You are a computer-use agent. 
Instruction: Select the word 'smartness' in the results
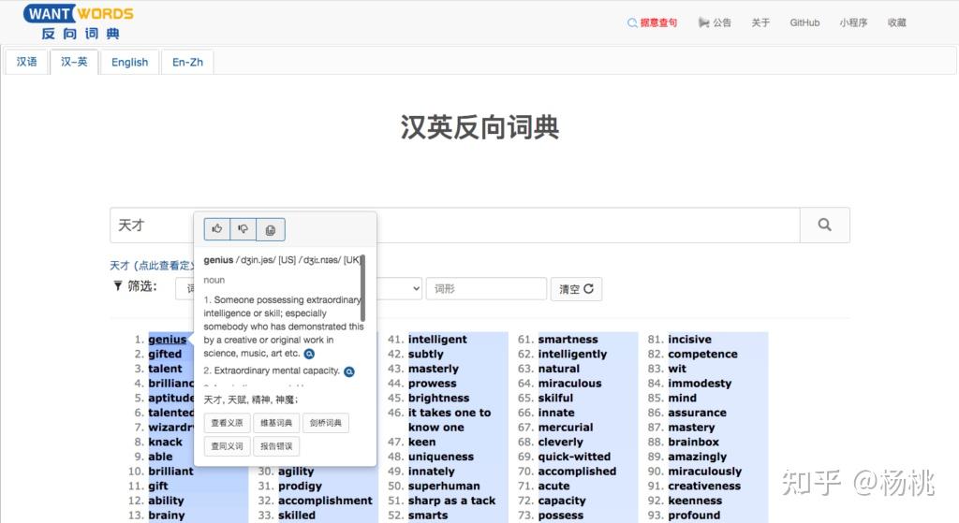tap(568, 339)
